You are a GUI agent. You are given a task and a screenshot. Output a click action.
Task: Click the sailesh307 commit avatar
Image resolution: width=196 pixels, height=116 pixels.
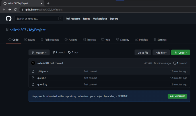tap(33, 63)
